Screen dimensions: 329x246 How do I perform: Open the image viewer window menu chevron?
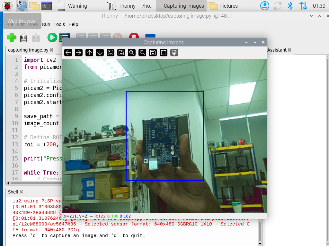pyautogui.click(x=246, y=42)
